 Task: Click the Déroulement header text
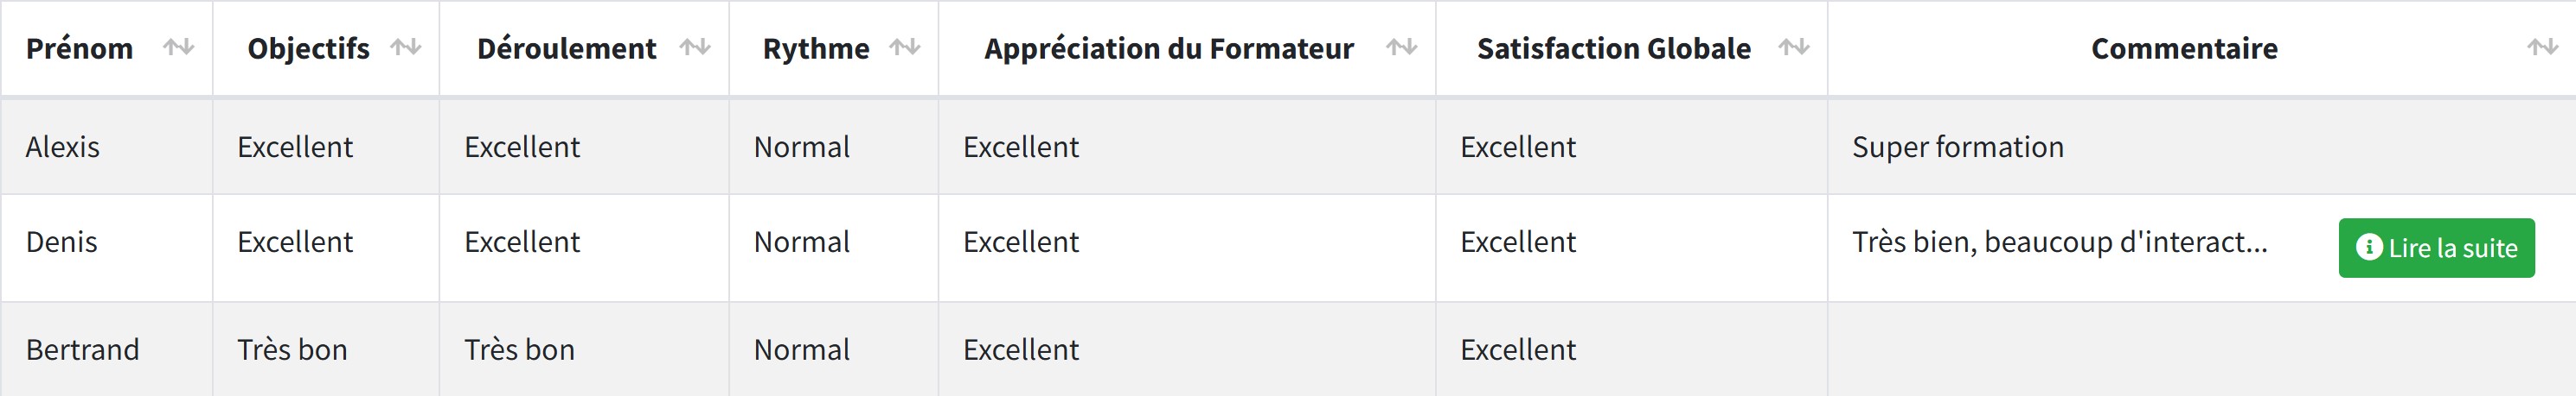(x=567, y=47)
